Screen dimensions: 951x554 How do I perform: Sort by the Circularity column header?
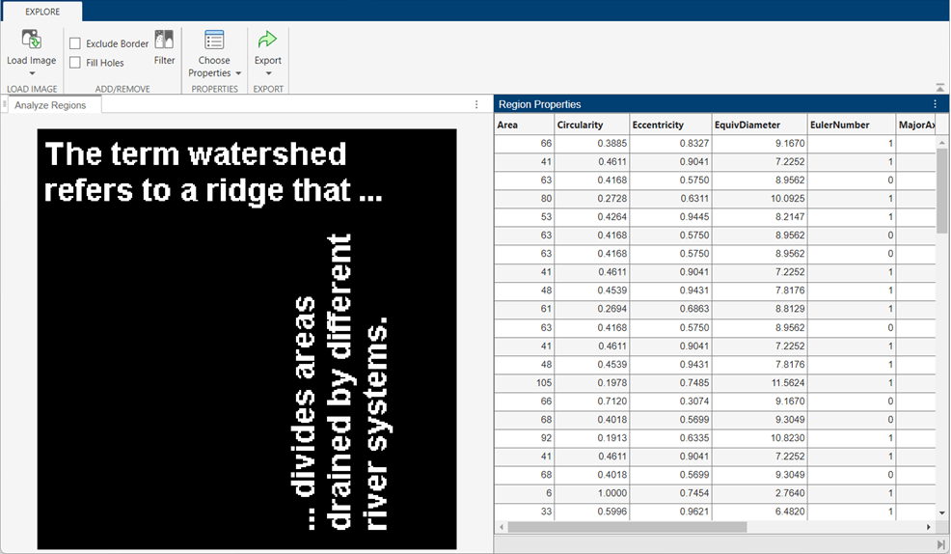coord(592,125)
